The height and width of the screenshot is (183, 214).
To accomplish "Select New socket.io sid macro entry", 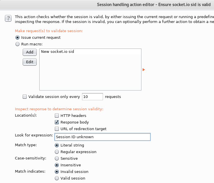I will click(90, 52).
